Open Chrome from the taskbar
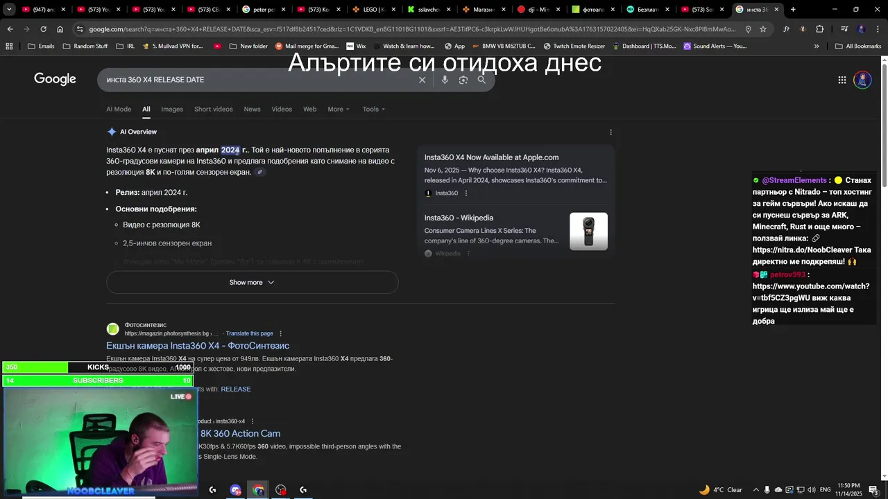888x499 pixels. pyautogui.click(x=258, y=490)
